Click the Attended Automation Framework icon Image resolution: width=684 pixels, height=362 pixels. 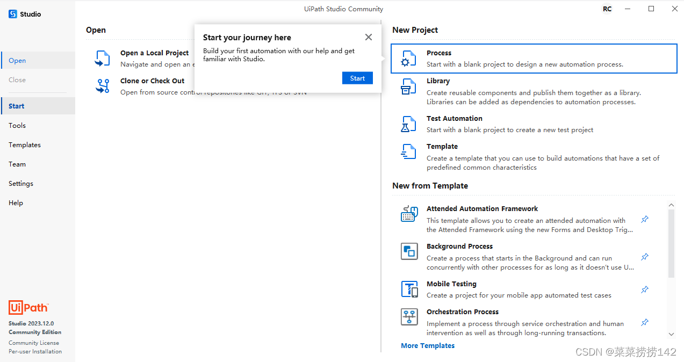pos(409,214)
